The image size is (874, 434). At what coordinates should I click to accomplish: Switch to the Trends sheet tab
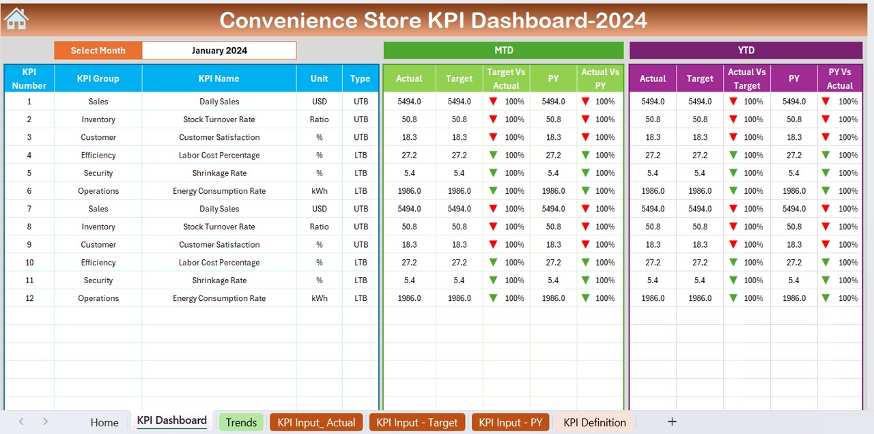tap(241, 422)
